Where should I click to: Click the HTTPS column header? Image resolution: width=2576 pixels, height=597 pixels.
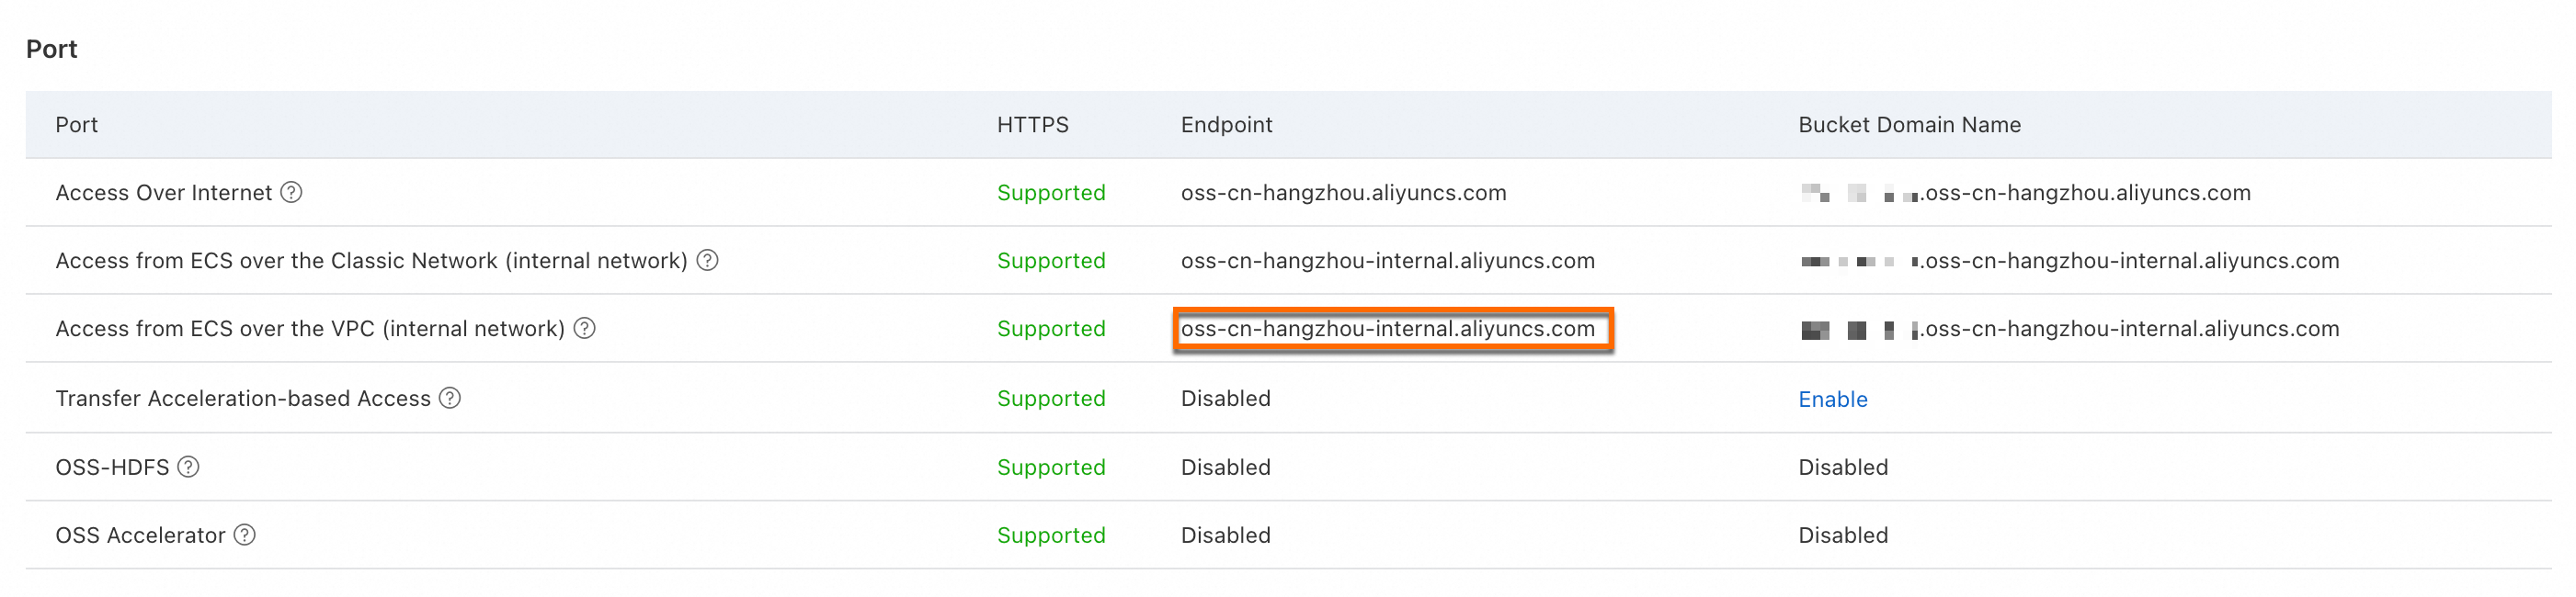point(1032,125)
